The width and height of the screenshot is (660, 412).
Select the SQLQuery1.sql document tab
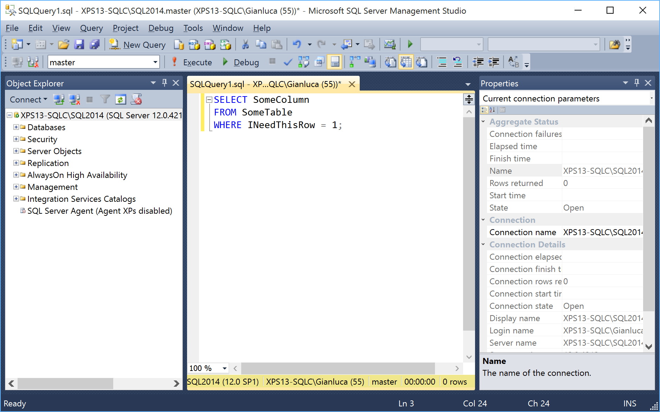click(265, 84)
